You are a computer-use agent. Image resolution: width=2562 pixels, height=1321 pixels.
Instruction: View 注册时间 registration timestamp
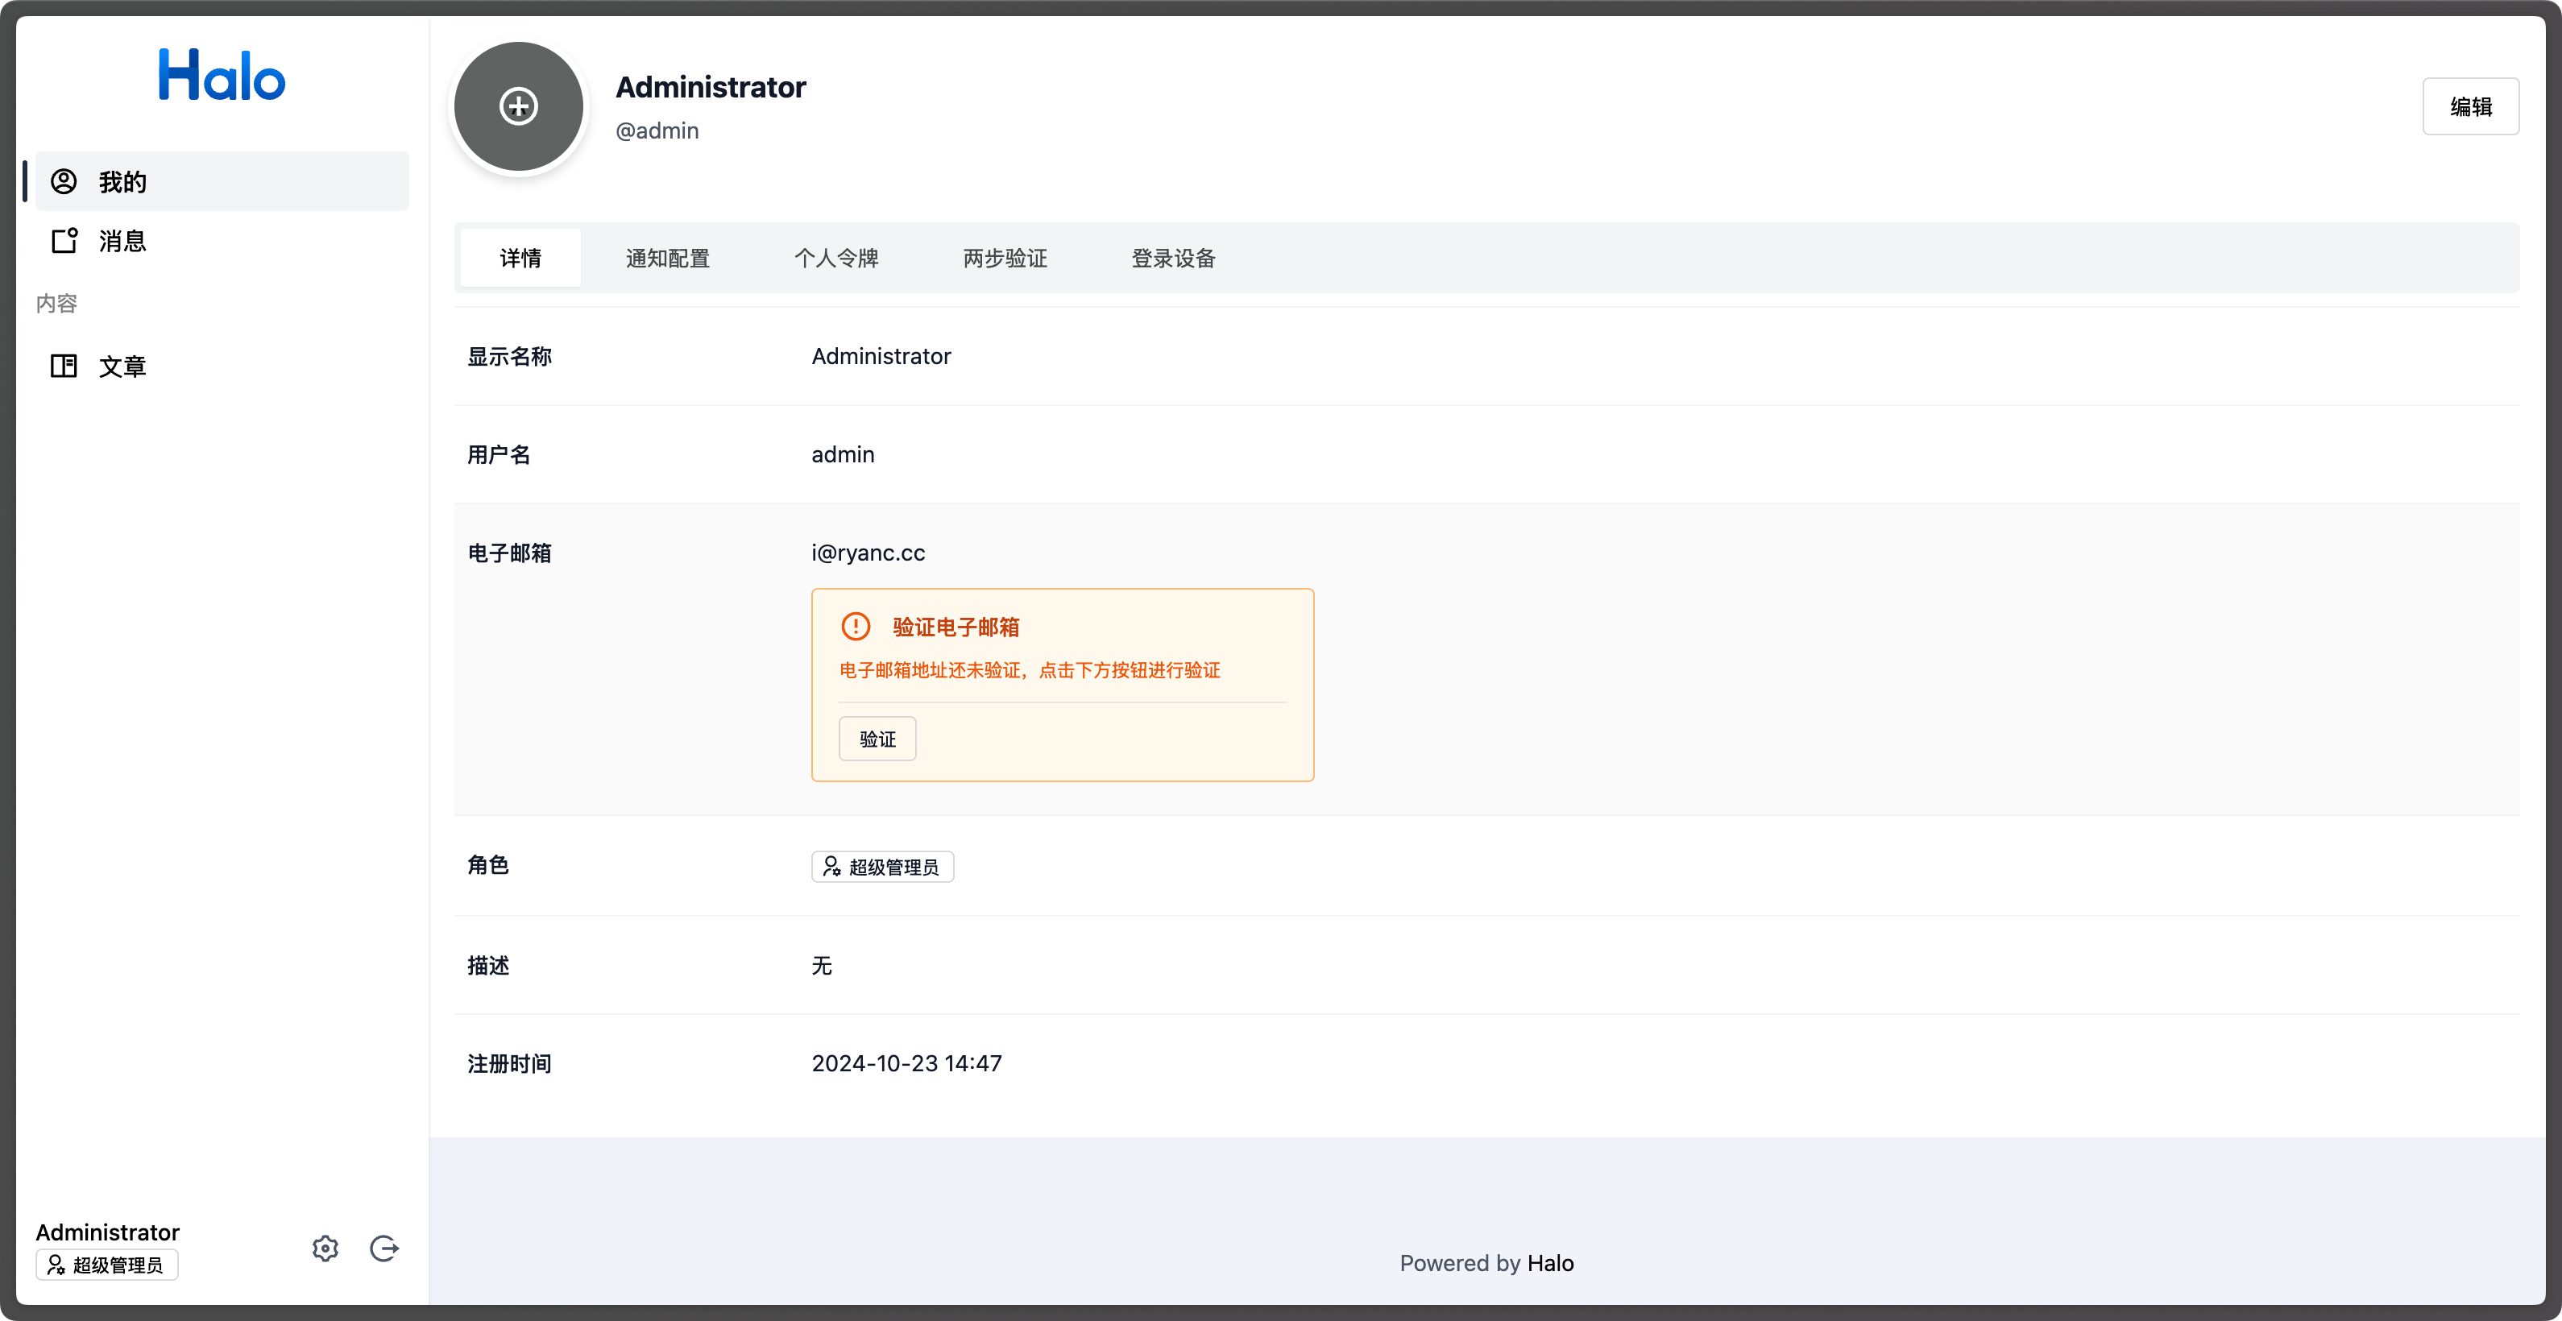(905, 1062)
